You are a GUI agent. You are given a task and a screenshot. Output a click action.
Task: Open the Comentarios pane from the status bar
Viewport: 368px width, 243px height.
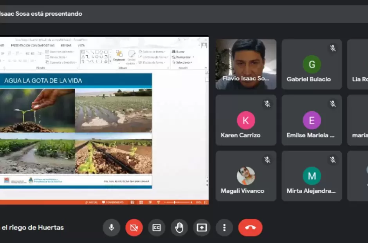coord(113,202)
